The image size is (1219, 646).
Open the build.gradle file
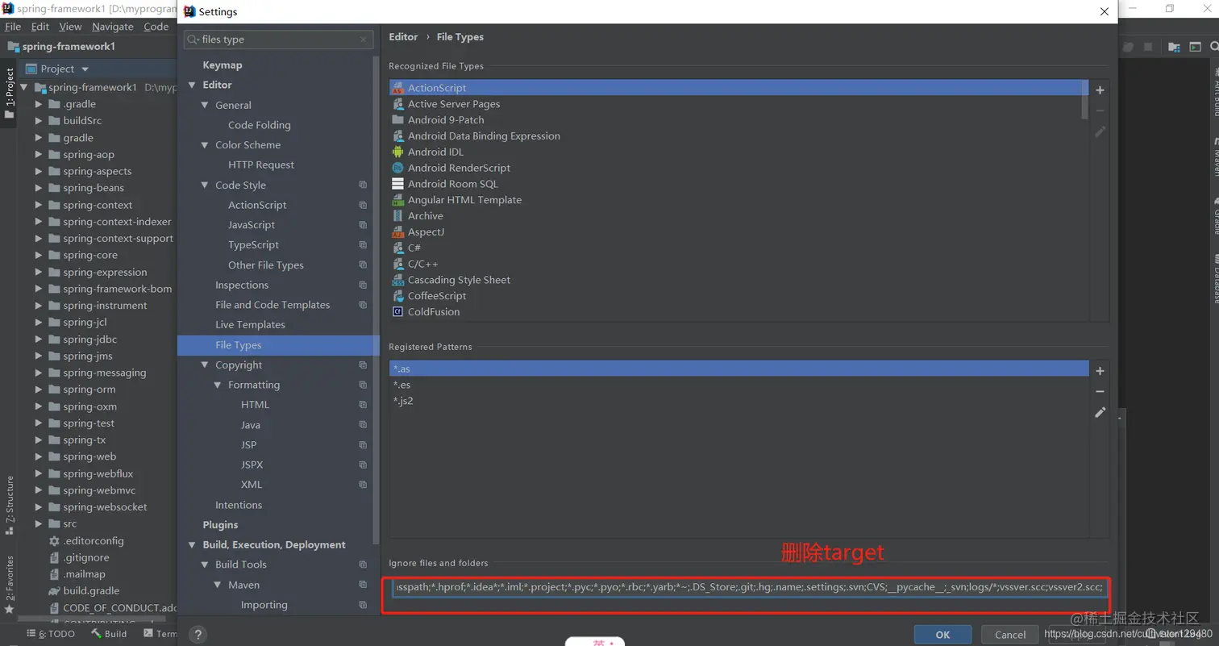(90, 591)
